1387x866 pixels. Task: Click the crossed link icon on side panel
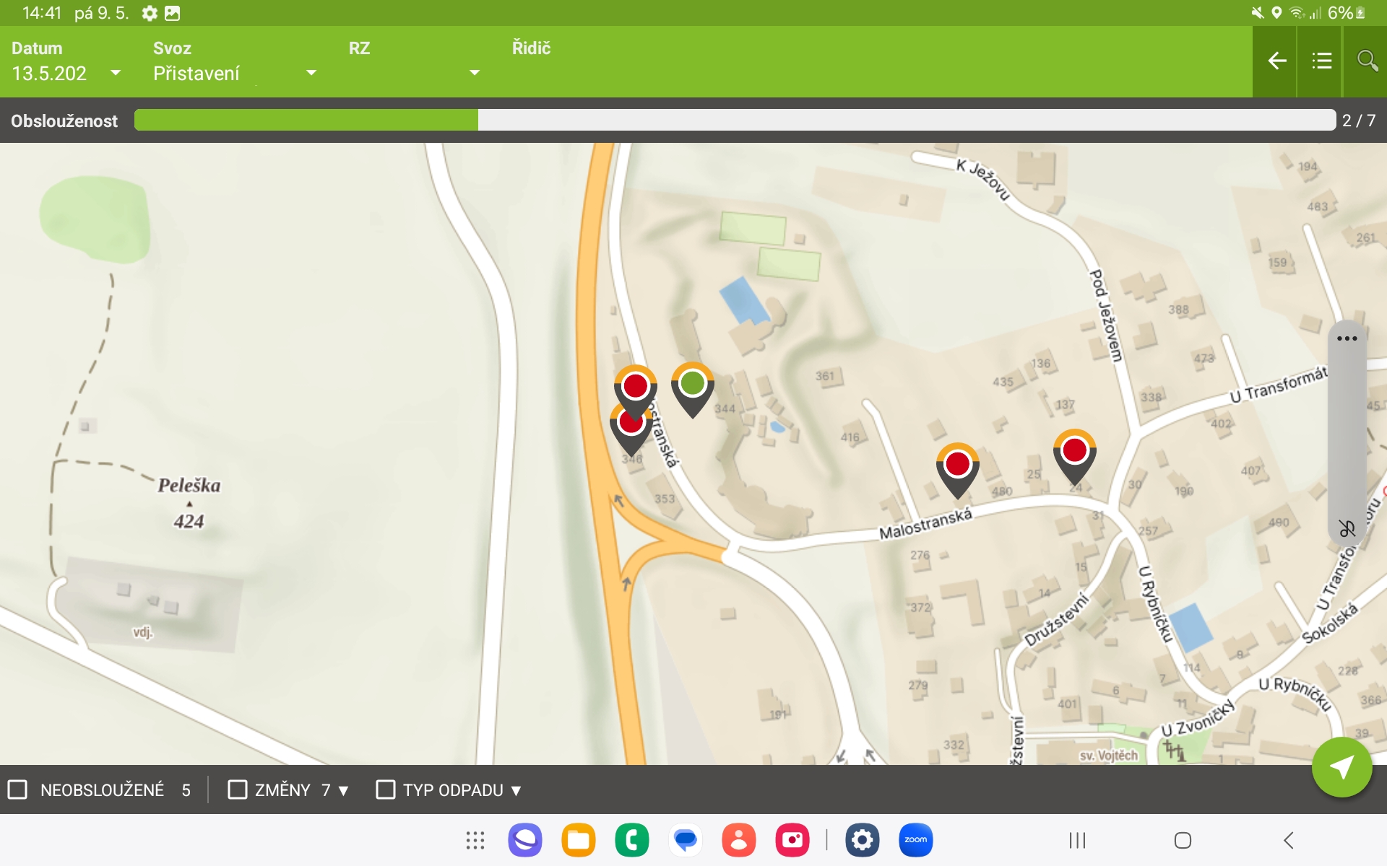1347,529
